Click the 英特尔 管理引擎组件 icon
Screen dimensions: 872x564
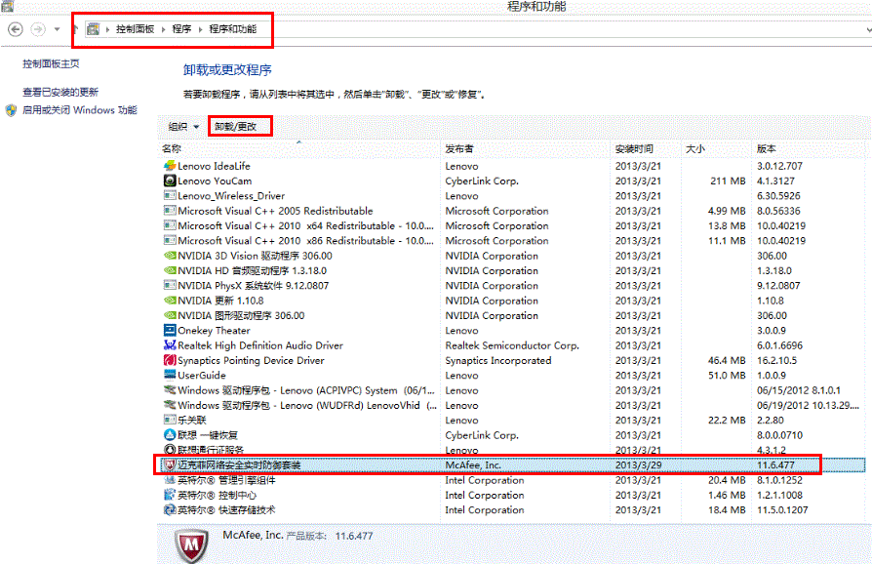pos(170,480)
